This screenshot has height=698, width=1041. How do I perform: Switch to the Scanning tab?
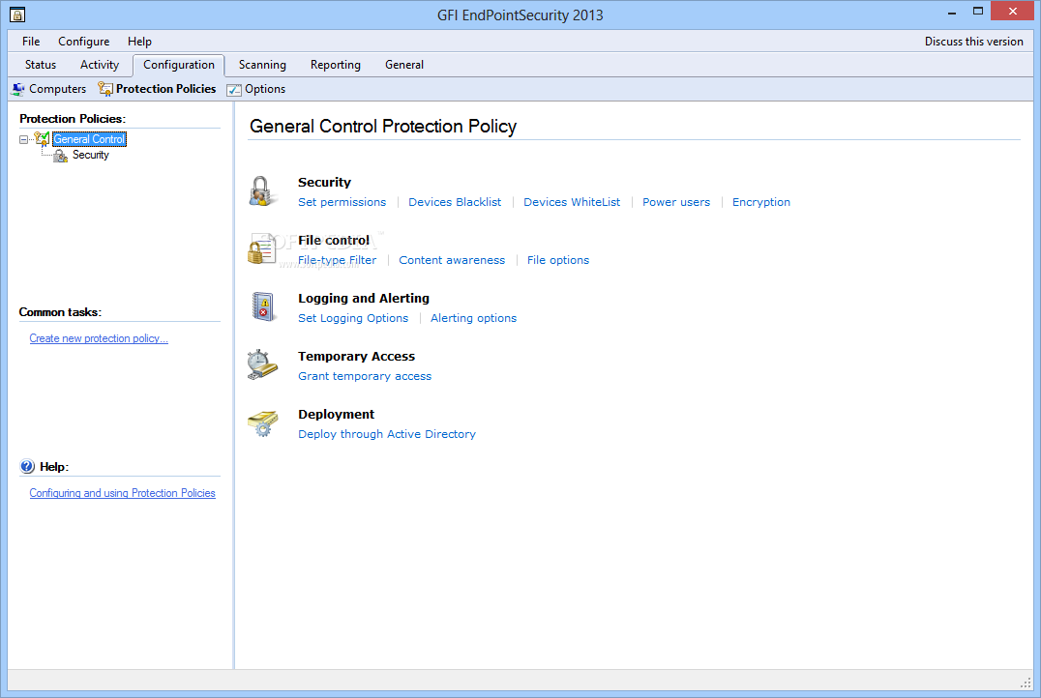262,65
